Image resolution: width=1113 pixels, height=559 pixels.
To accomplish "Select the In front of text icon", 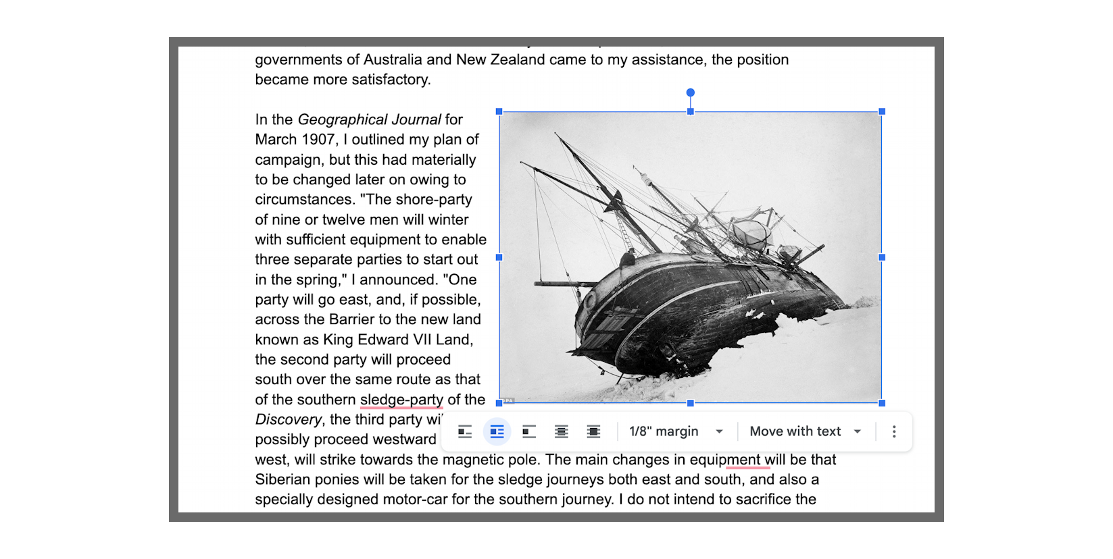I will 593,431.
